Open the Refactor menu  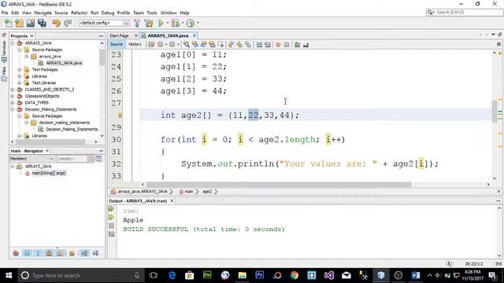click(79, 13)
